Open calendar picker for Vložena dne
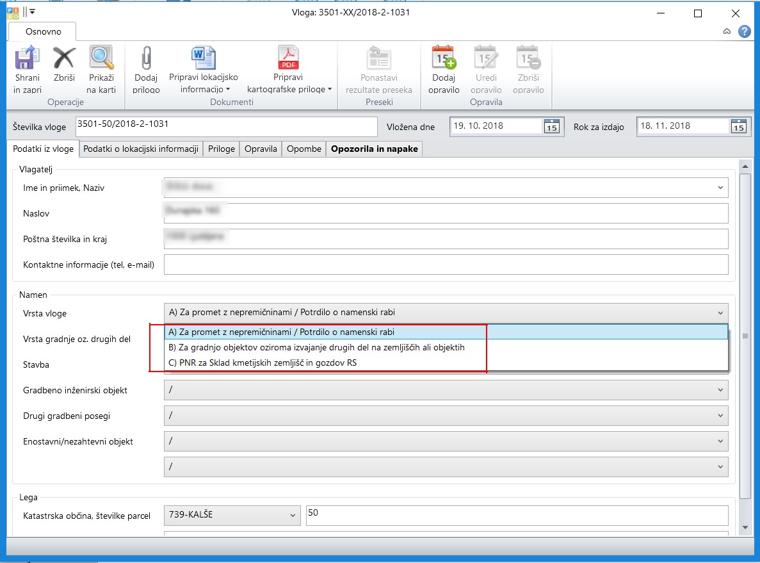 (551, 126)
